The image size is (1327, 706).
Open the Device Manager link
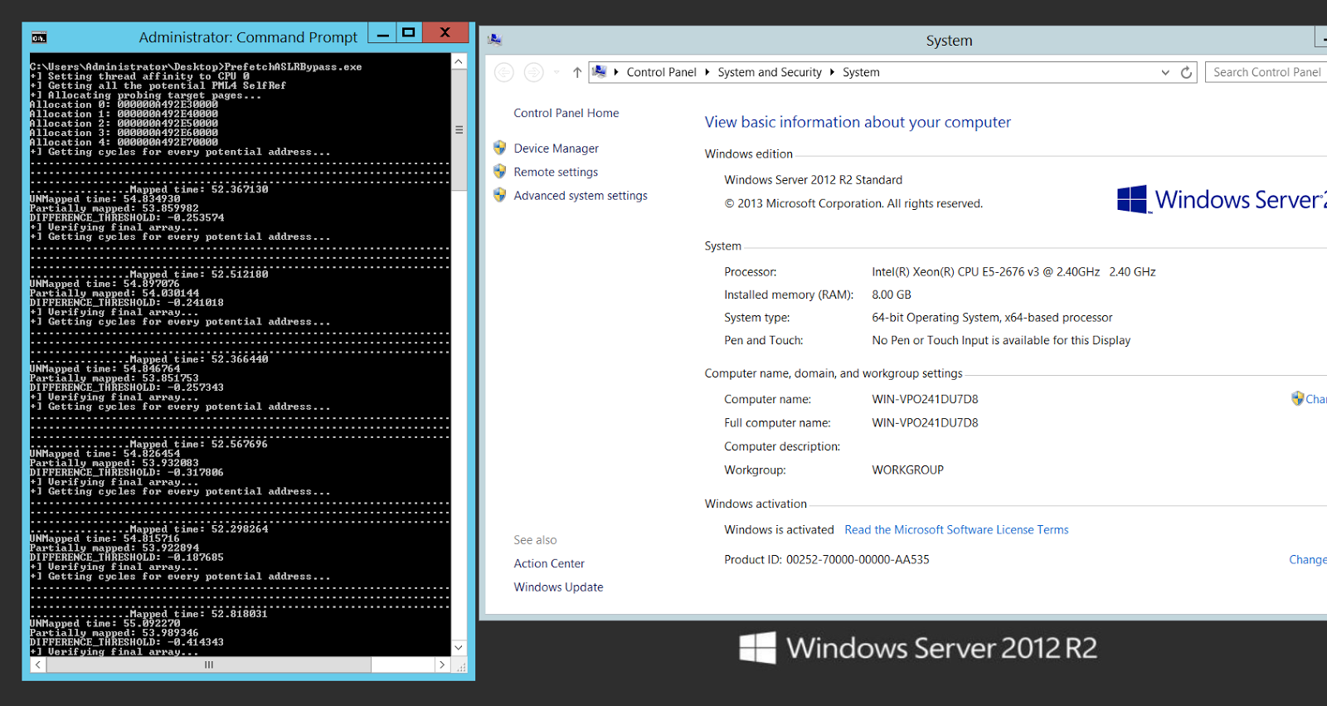(556, 149)
